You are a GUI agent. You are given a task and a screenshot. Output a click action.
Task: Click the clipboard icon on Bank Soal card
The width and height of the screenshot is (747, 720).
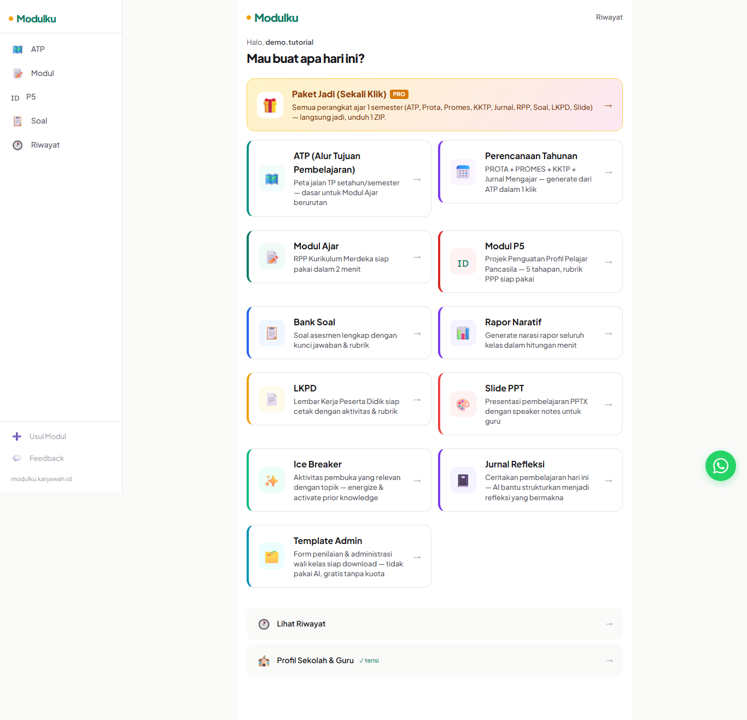point(272,333)
